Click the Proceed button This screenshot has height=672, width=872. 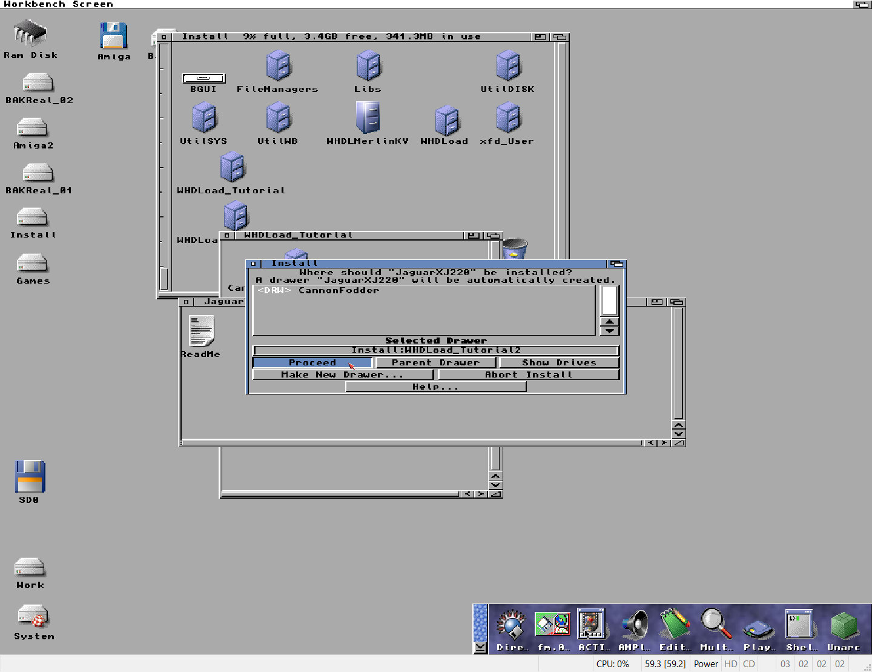[312, 362]
